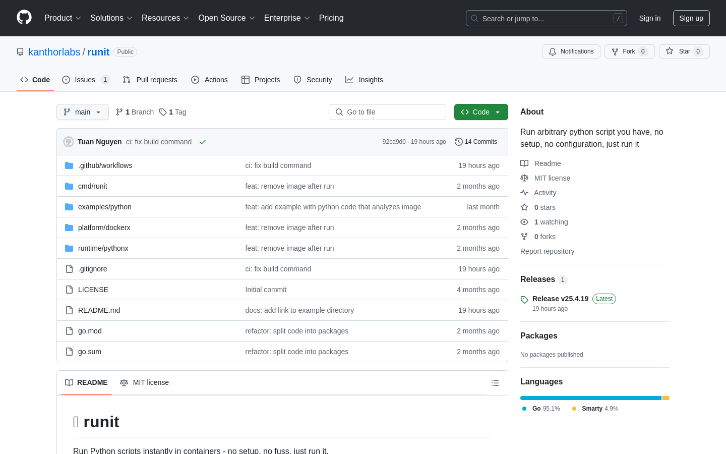The image size is (726, 454).
Task: Click file icon for LICENSE
Action: (69, 290)
